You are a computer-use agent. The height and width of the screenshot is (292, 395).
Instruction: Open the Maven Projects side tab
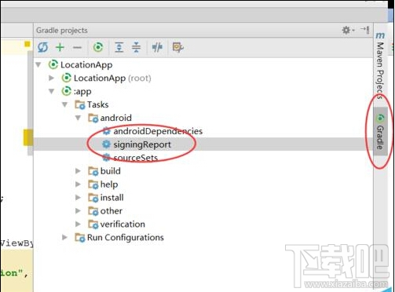click(x=380, y=65)
